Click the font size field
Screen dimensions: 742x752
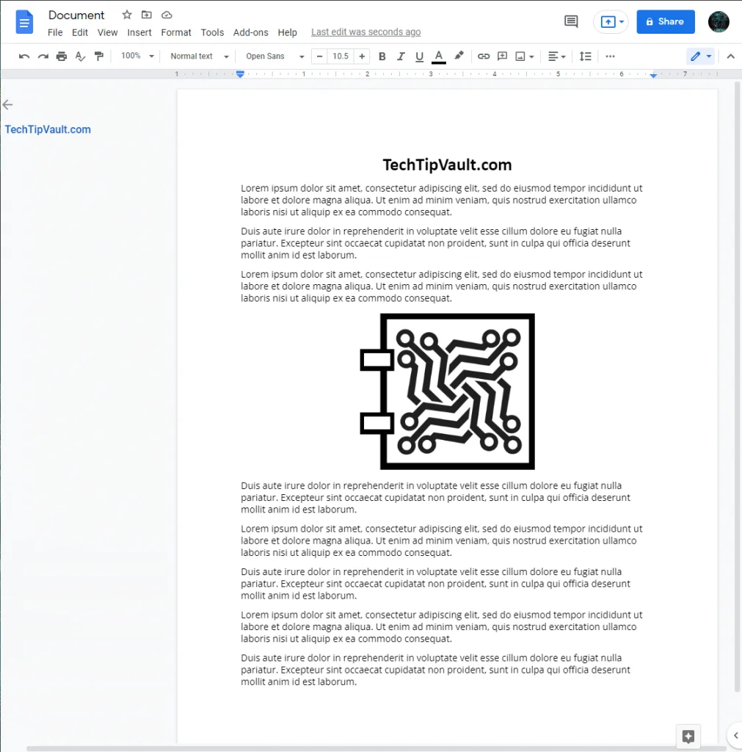click(x=341, y=57)
